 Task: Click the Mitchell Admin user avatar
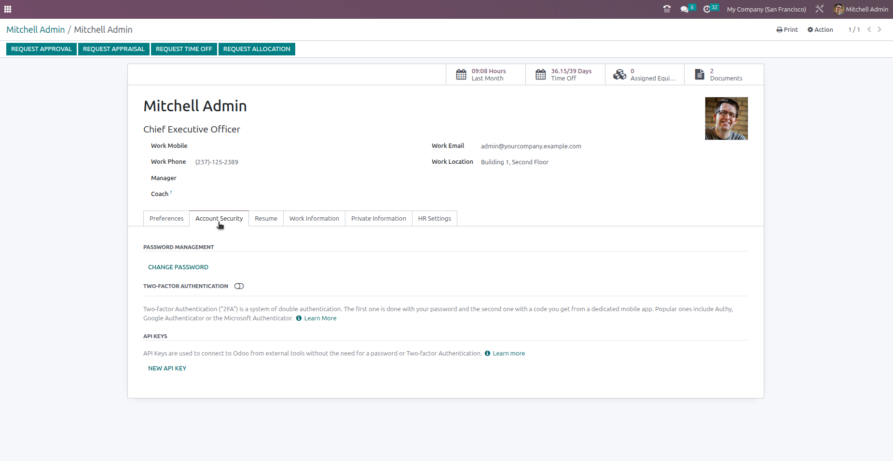(839, 9)
